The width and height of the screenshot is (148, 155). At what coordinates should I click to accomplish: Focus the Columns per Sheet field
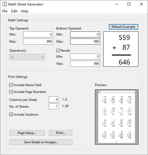coord(54,100)
